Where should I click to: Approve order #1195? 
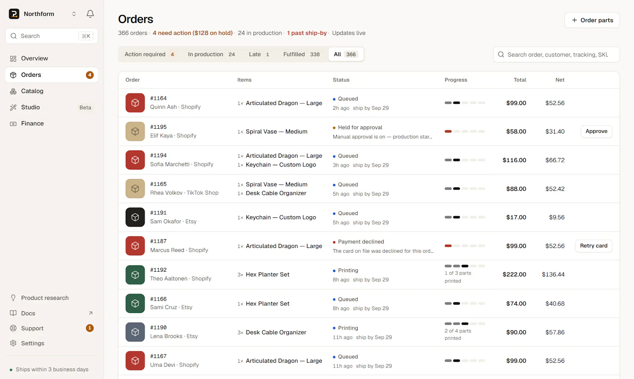(x=596, y=131)
